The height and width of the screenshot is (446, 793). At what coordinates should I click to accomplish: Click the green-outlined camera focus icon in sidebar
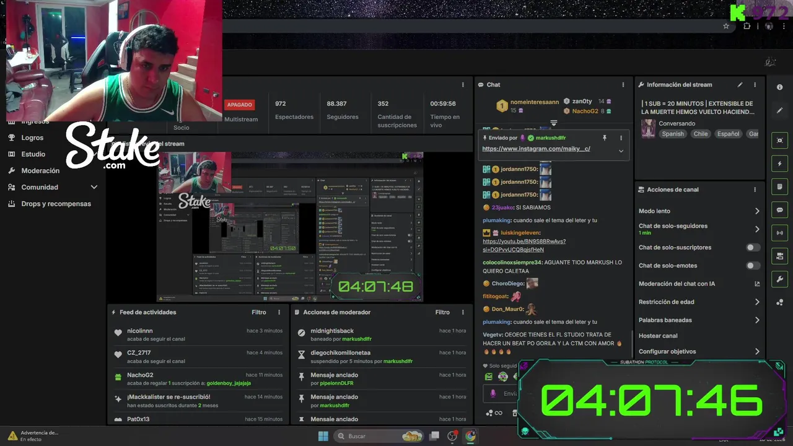(x=779, y=141)
